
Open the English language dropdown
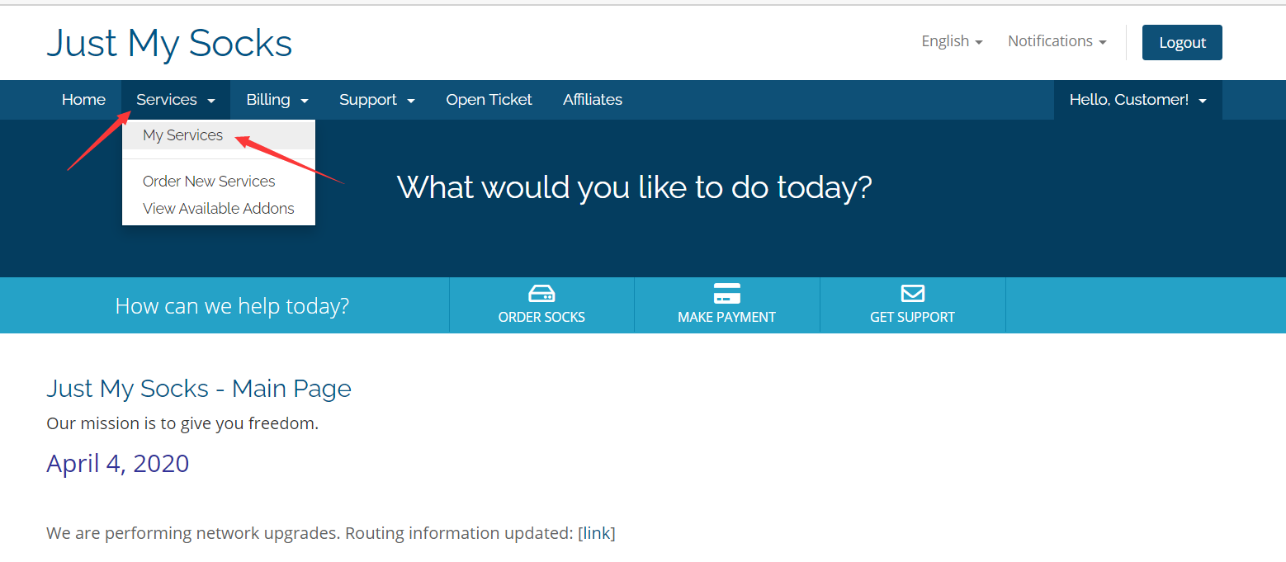[x=952, y=41]
